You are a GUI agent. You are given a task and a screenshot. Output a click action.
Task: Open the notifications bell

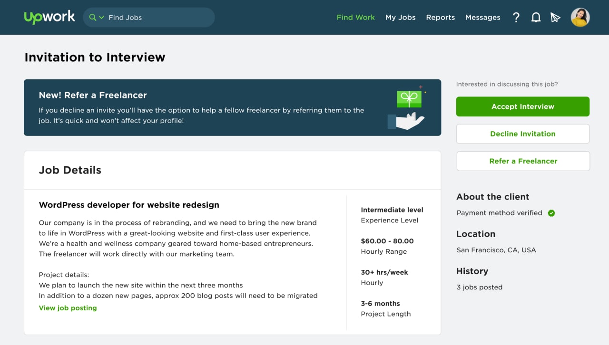click(x=536, y=18)
